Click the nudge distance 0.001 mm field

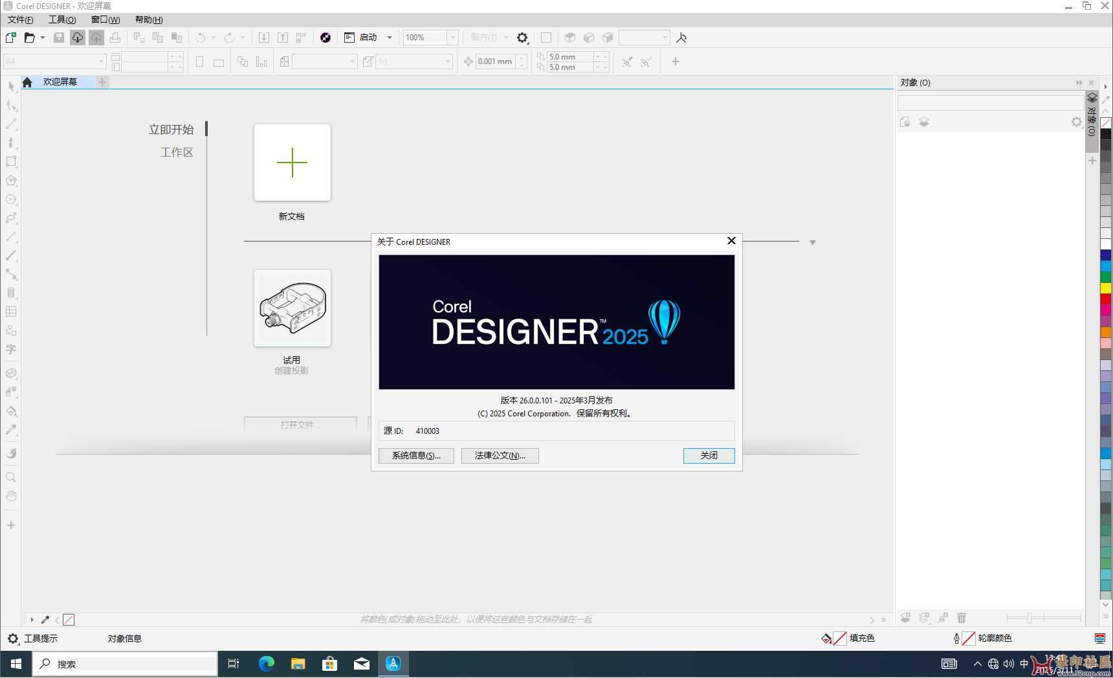[x=494, y=62]
